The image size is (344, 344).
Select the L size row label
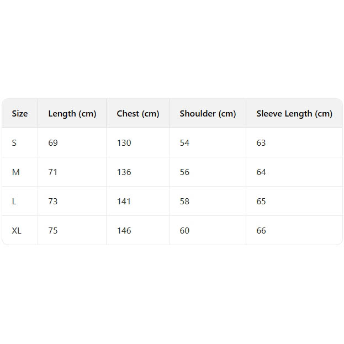click(14, 202)
